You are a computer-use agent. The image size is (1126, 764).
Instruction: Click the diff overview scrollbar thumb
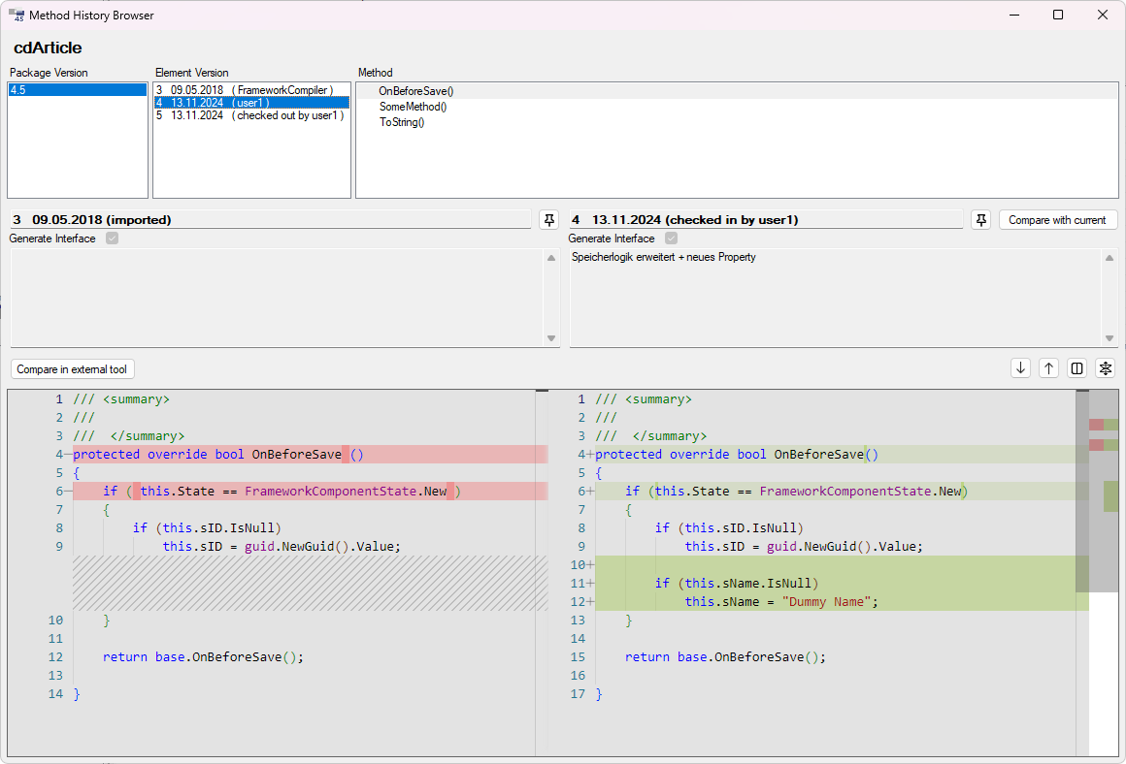pyautogui.click(x=1082, y=492)
